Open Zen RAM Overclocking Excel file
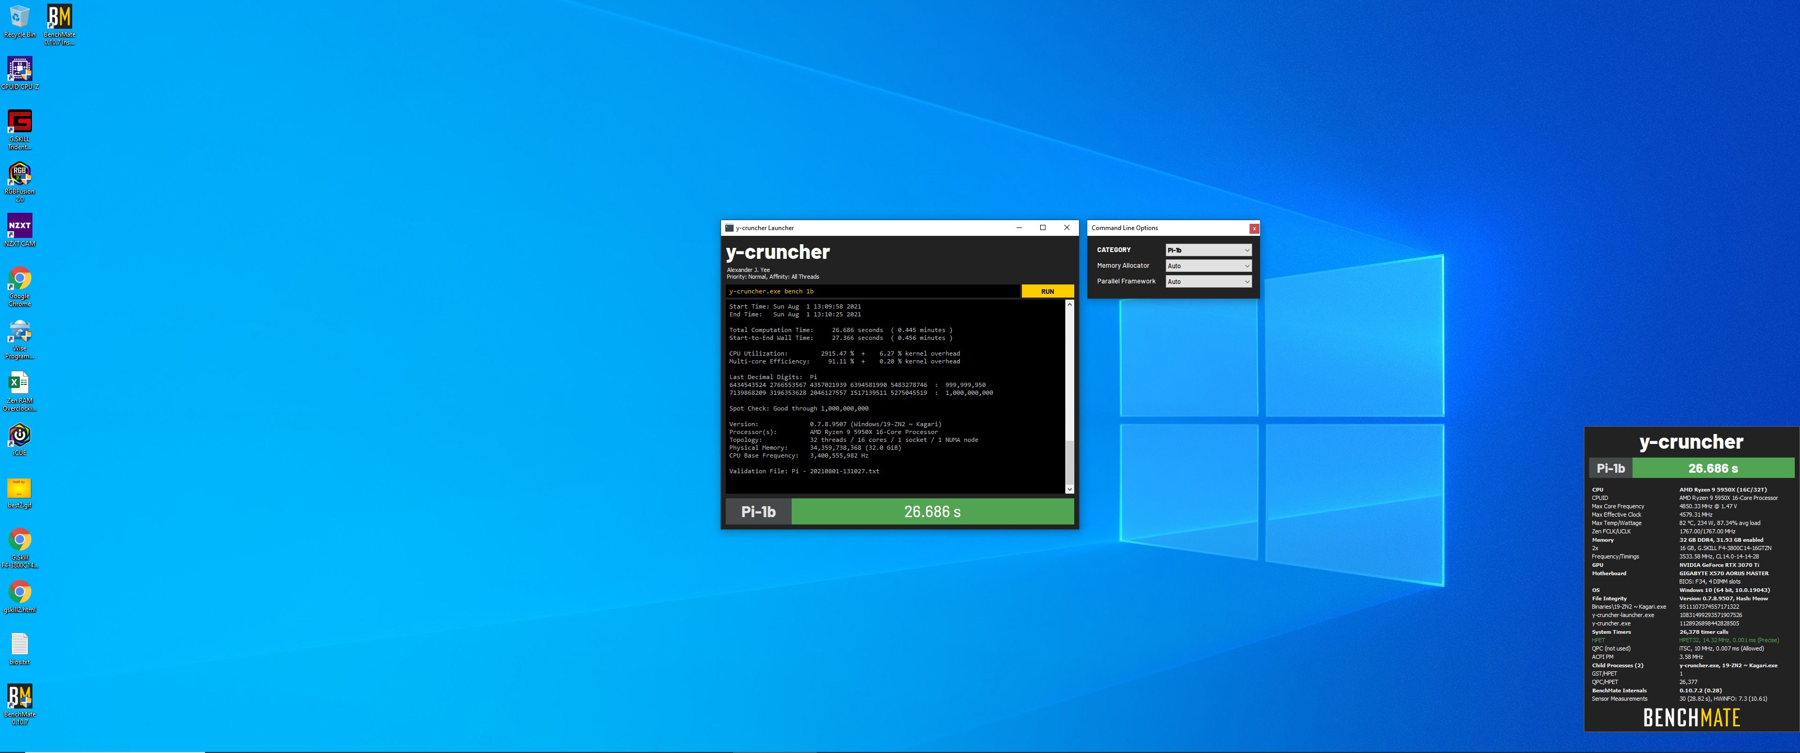 click(19, 391)
